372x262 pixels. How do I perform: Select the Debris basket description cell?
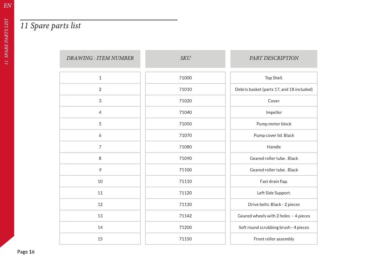click(274, 89)
